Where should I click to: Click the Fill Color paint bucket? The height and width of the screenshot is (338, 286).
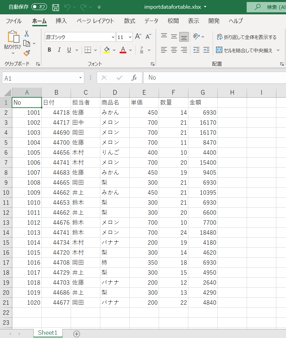[x=107, y=50]
